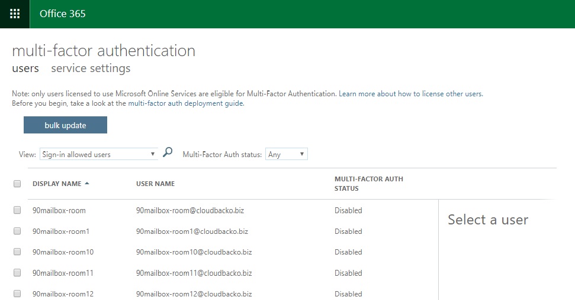
Task: Click the magnifier search icon beside View
Action: click(168, 153)
